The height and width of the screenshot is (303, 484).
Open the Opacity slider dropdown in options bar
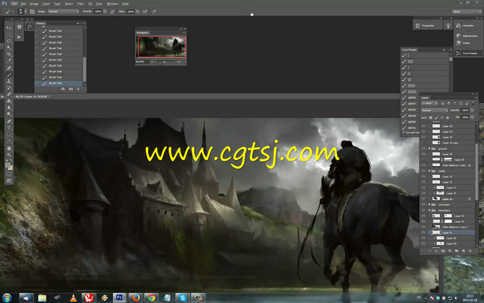105,12
